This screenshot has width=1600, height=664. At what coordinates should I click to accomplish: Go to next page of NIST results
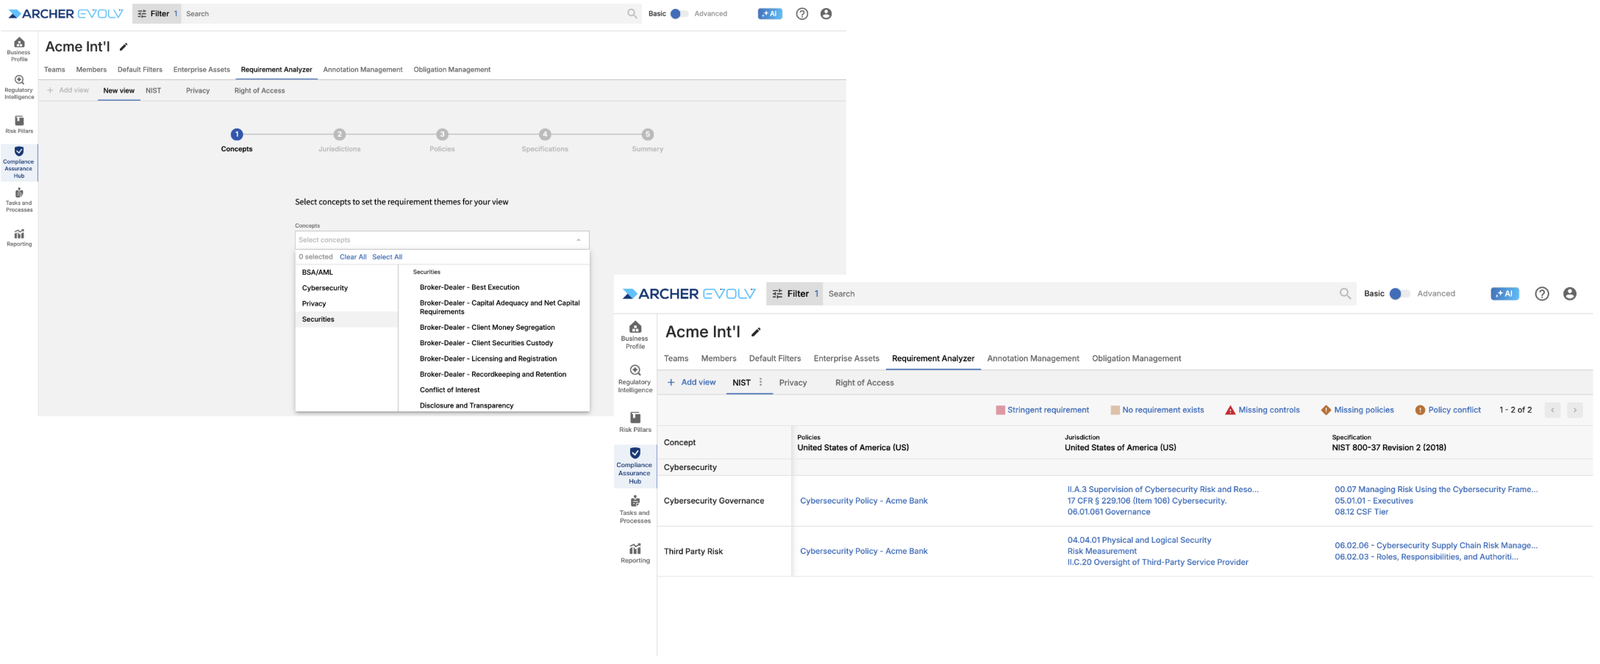1574,410
